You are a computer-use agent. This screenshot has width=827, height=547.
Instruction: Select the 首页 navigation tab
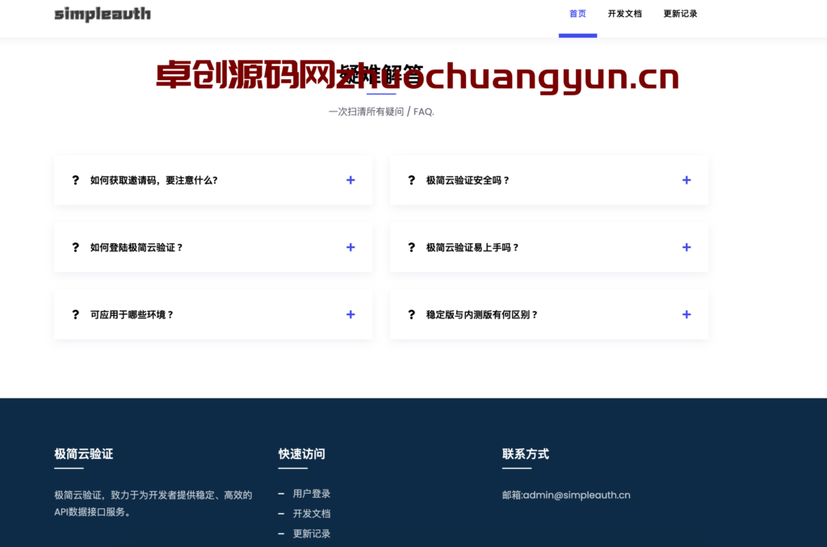point(577,14)
